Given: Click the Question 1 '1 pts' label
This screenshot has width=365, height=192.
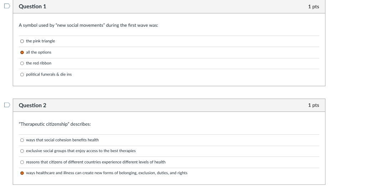Looking at the screenshot, I should click(x=313, y=7).
